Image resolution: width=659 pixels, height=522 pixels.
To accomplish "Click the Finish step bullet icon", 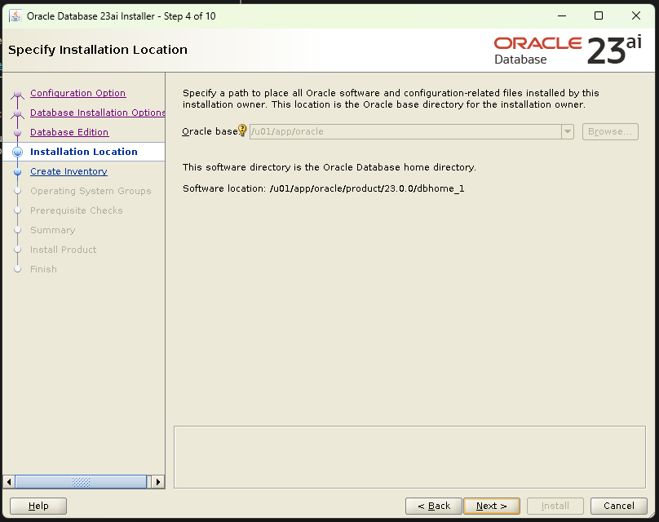I will pyautogui.click(x=18, y=269).
